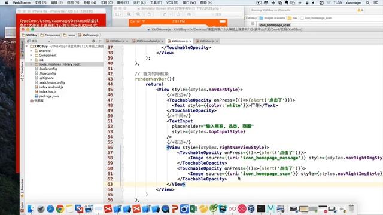Open the Excel icon in Dock
The height and width of the screenshot is (215, 383).
(194, 209)
